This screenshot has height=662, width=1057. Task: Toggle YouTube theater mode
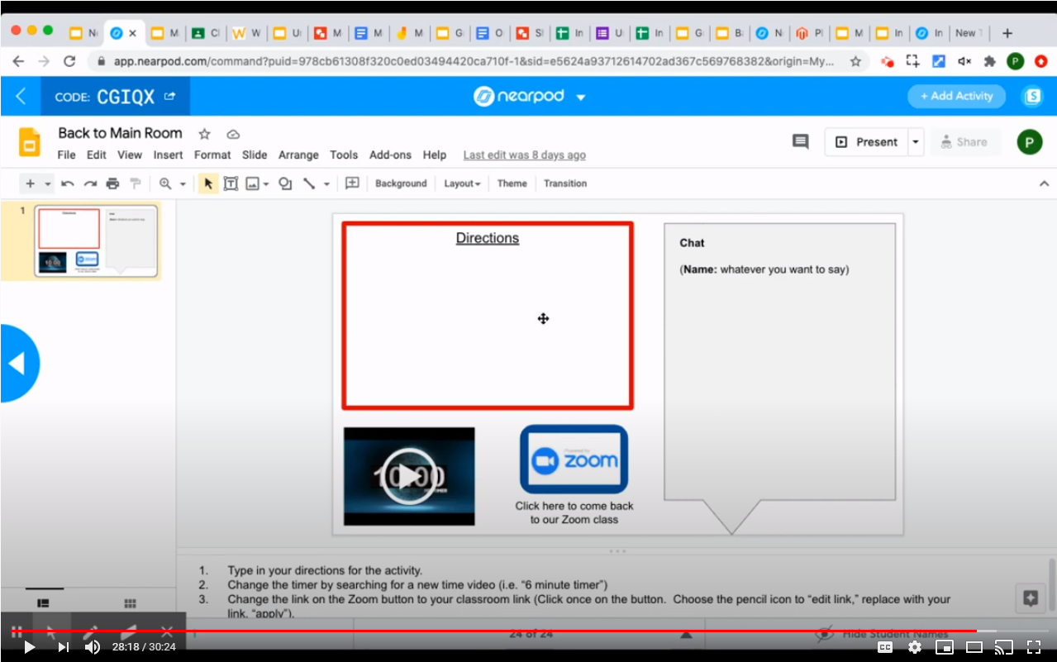pos(974,647)
